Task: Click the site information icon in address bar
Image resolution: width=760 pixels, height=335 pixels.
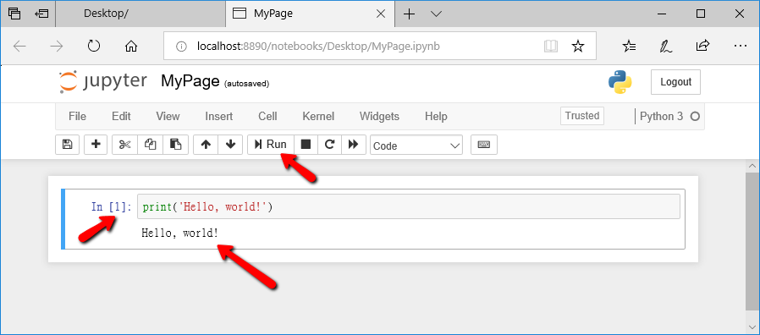Action: click(x=181, y=47)
